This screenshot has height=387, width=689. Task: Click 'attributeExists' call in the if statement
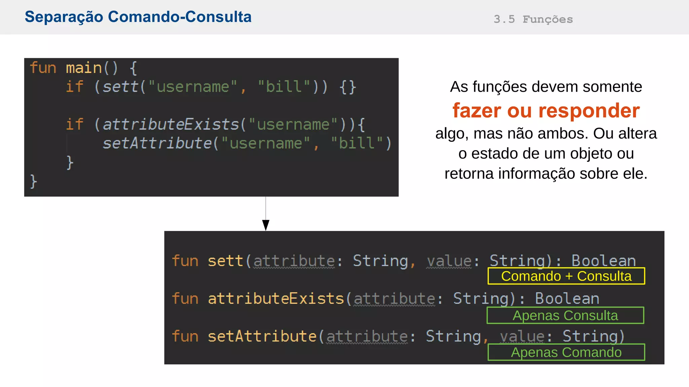(x=171, y=124)
